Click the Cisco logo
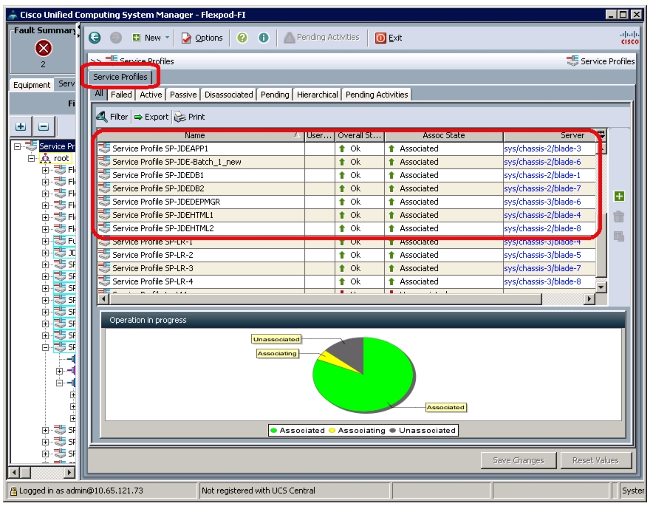 coord(629,38)
